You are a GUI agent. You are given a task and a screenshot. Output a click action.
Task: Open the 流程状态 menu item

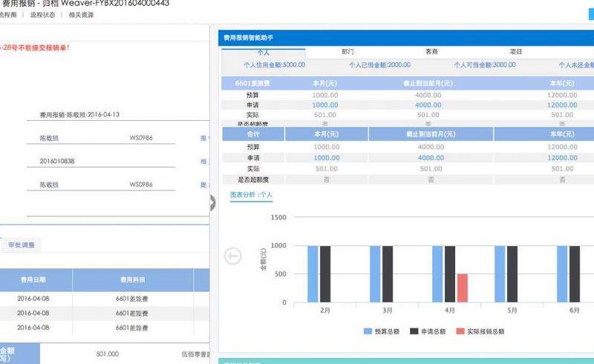42,15
